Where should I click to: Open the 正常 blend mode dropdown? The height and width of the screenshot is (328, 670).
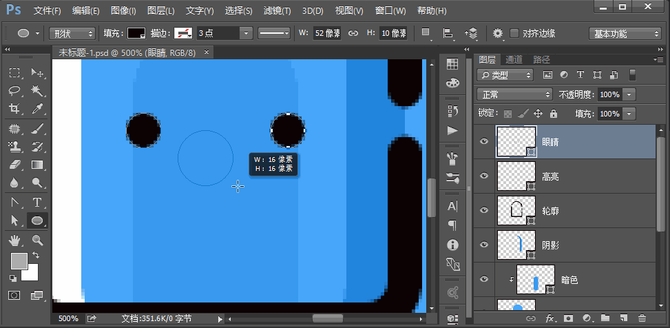pyautogui.click(x=515, y=94)
